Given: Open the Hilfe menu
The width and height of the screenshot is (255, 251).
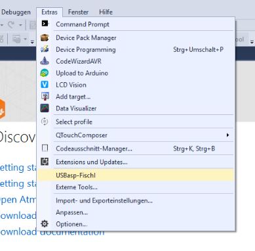Looking at the screenshot, I should point(106,12).
